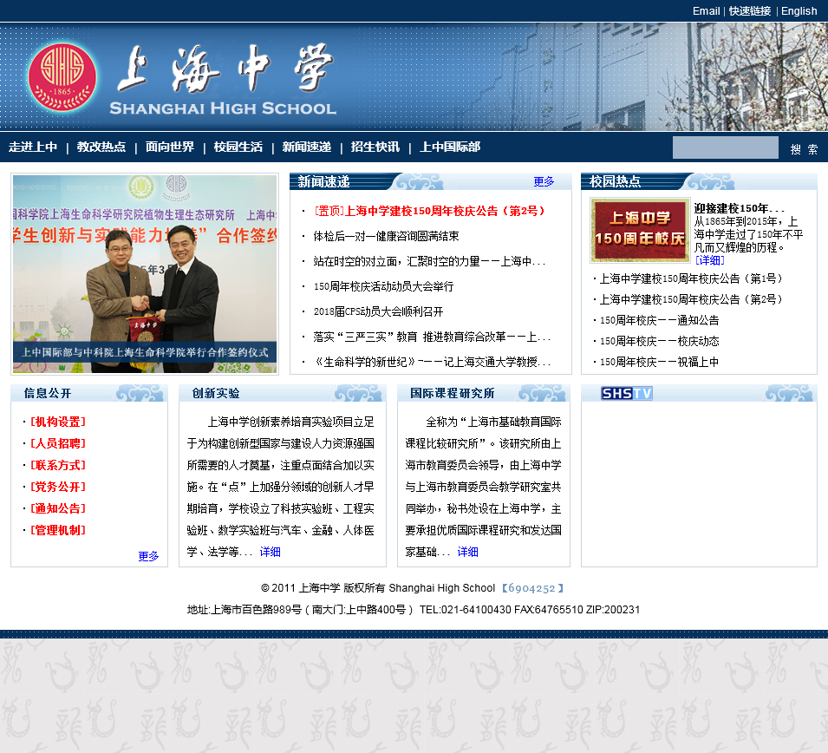Click the red SHS 1865 school emblem
828x753 pixels.
tap(62, 76)
